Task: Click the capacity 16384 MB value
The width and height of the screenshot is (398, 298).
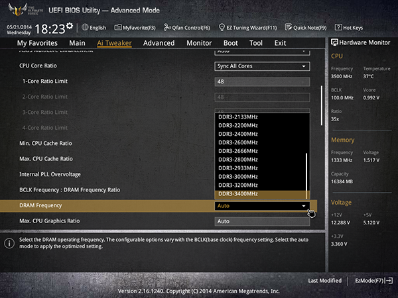Action: tap(342, 181)
